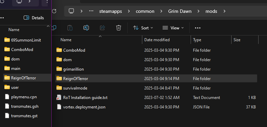
Task: Click date 2025-03-04 8:41 PM
Action: (x=162, y=88)
